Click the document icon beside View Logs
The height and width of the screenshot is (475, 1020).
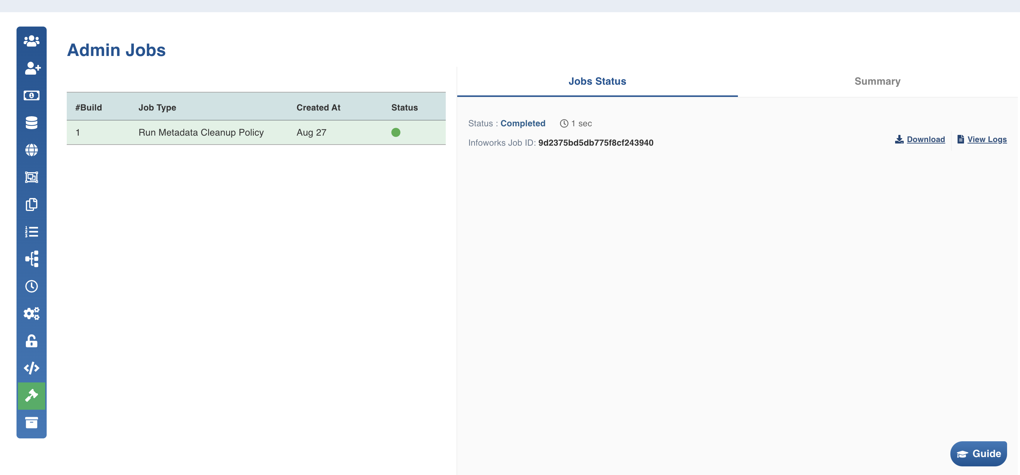click(960, 139)
